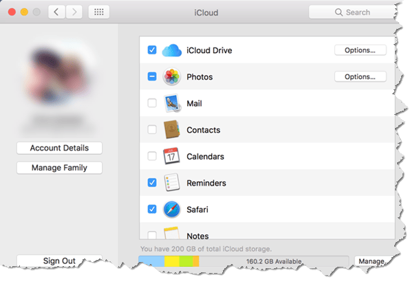Click the iCloud Drive label
The height and width of the screenshot is (284, 417).
[x=209, y=50]
